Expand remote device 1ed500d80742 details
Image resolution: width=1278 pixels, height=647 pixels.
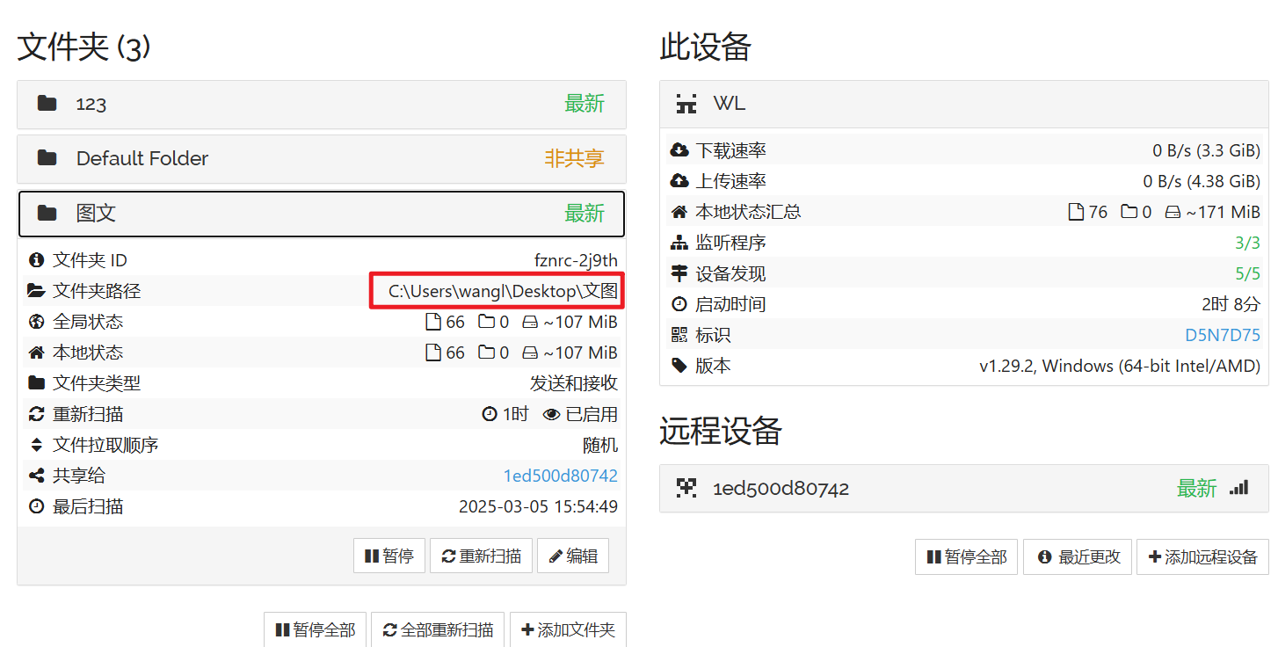964,489
